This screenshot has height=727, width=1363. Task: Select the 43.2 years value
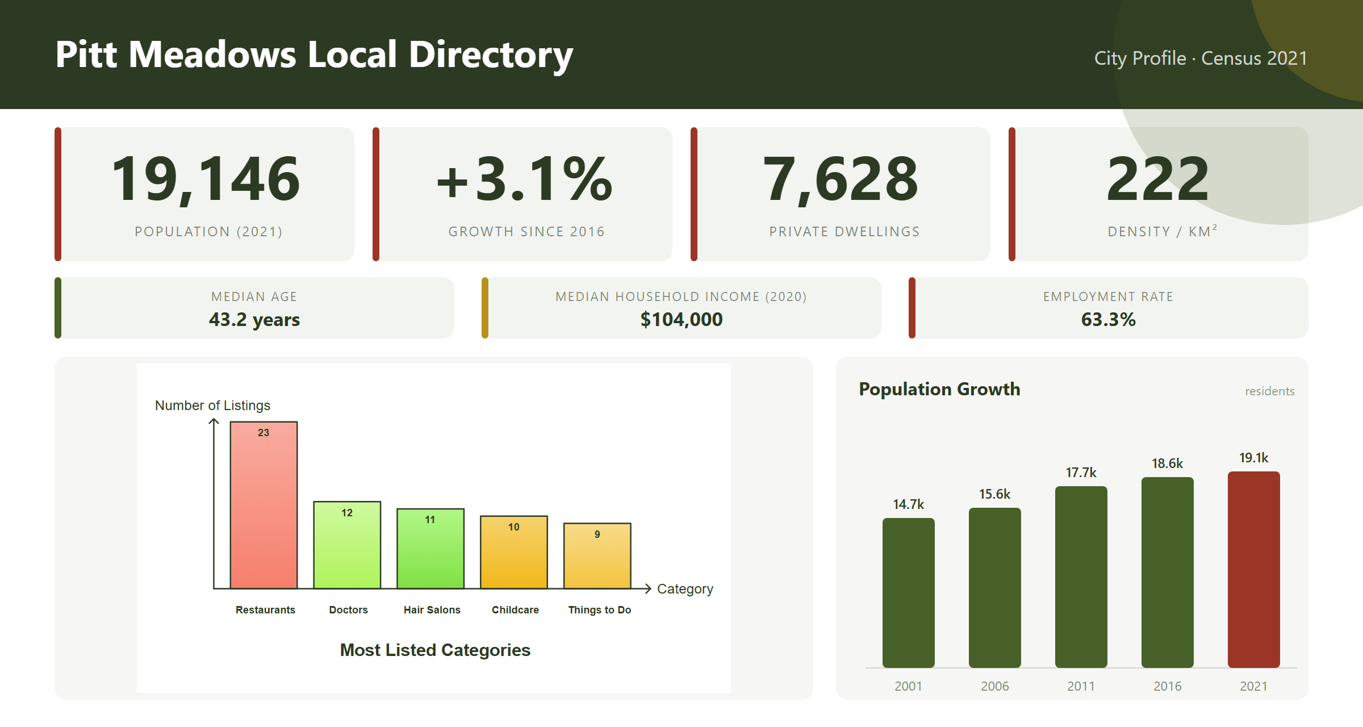254,319
